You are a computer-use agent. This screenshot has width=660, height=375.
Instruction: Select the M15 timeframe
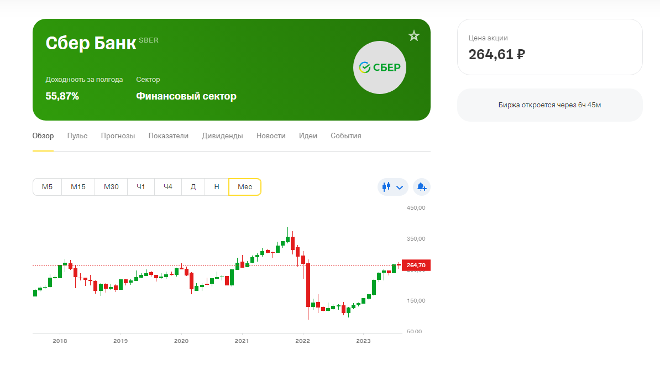(x=78, y=187)
